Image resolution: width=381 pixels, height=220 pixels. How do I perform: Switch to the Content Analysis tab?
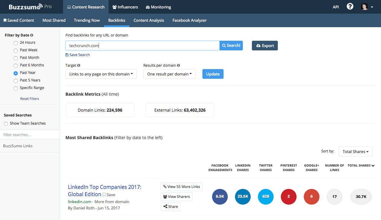pos(149,20)
